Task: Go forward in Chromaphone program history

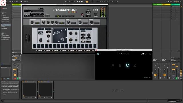Action: click(49, 16)
